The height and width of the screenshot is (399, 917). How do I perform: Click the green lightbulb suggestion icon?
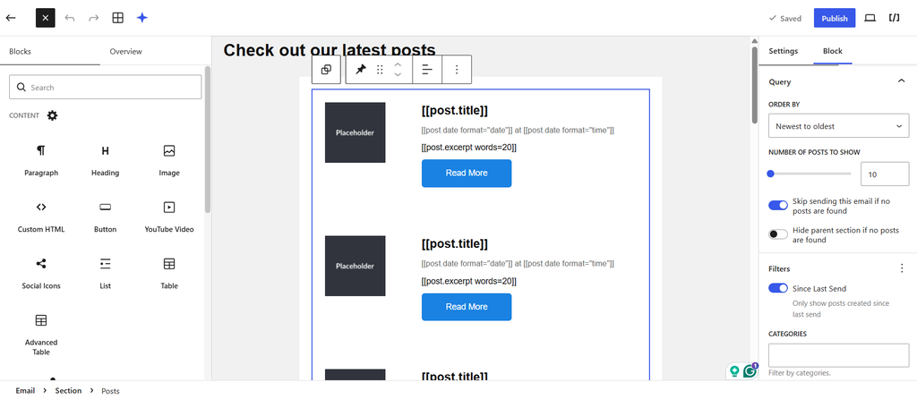pos(734,371)
